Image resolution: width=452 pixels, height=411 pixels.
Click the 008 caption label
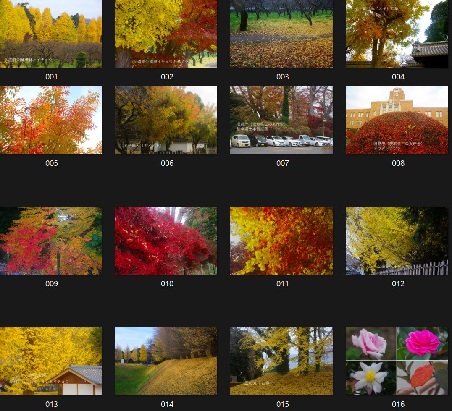click(x=398, y=163)
